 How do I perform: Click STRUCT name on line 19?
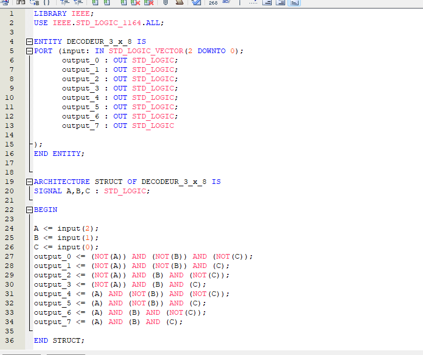[109, 182]
